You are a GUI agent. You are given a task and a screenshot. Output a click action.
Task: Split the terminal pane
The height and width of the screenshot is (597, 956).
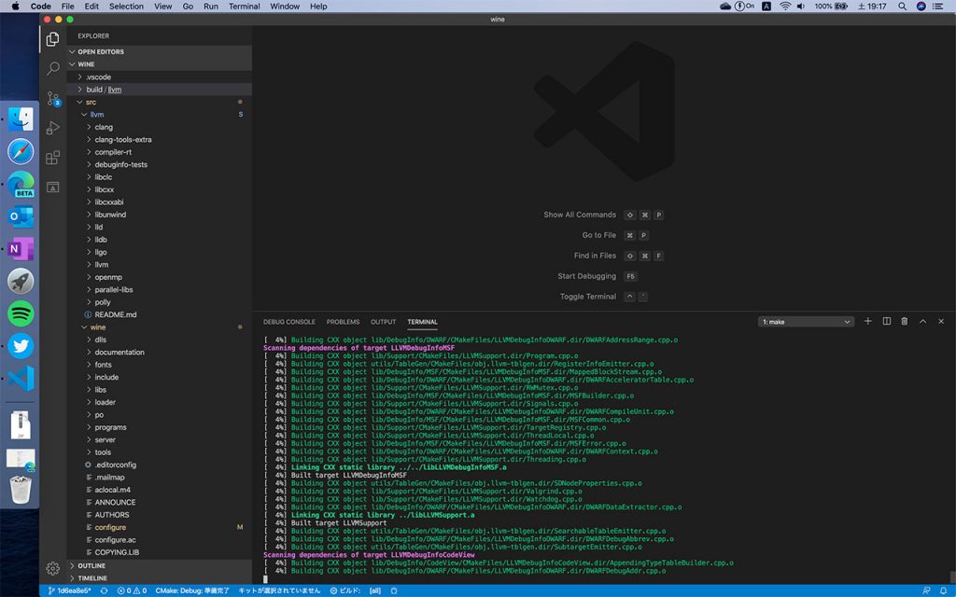pos(887,321)
